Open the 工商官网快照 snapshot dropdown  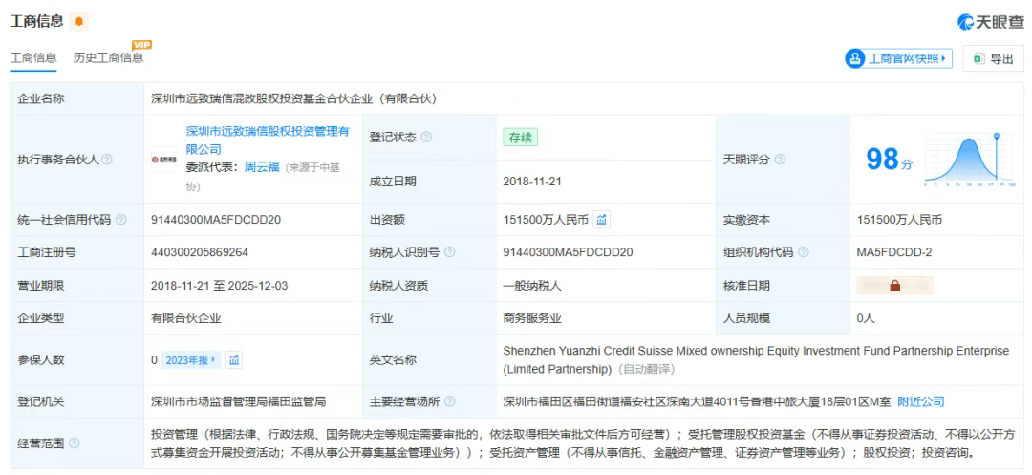[x=898, y=58]
